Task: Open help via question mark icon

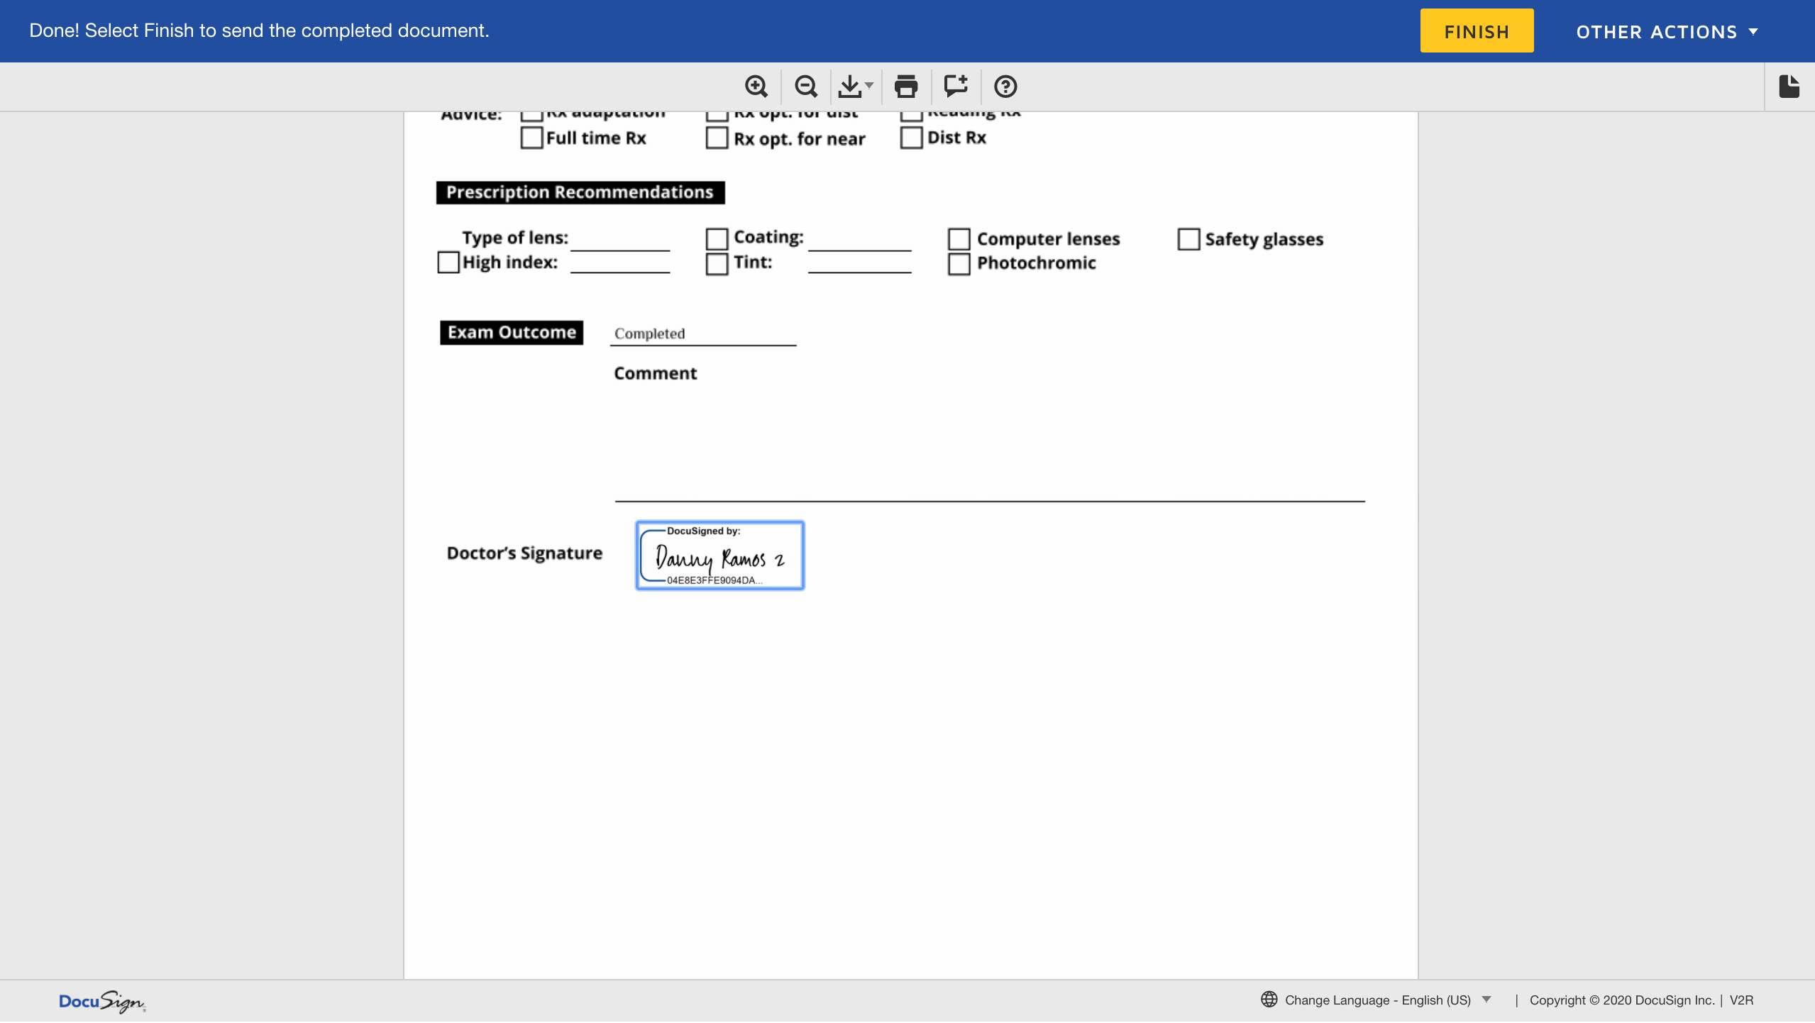Action: click(x=1005, y=87)
